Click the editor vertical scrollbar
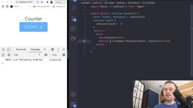This screenshot has height=108, width=193. pyautogui.click(x=191, y=40)
